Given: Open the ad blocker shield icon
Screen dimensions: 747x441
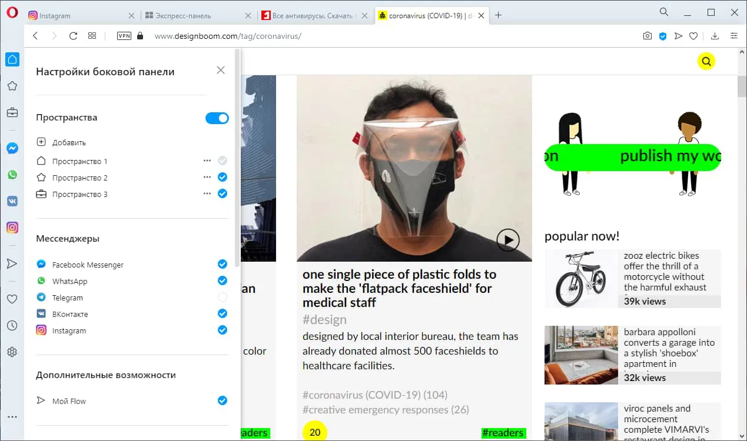Looking at the screenshot, I should tap(663, 36).
